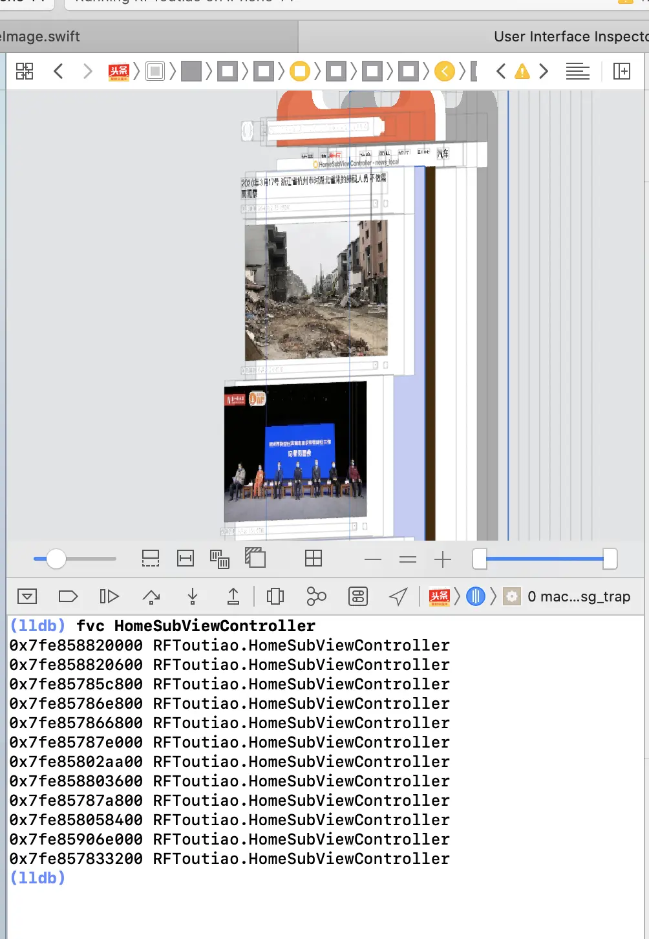Select address 0x7fe85802aa00 console row
Viewport: 649px width, 939px height.
coord(229,762)
